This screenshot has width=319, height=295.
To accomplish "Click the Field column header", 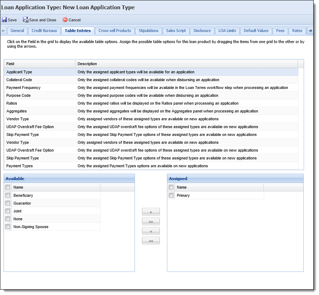I will 40,64.
